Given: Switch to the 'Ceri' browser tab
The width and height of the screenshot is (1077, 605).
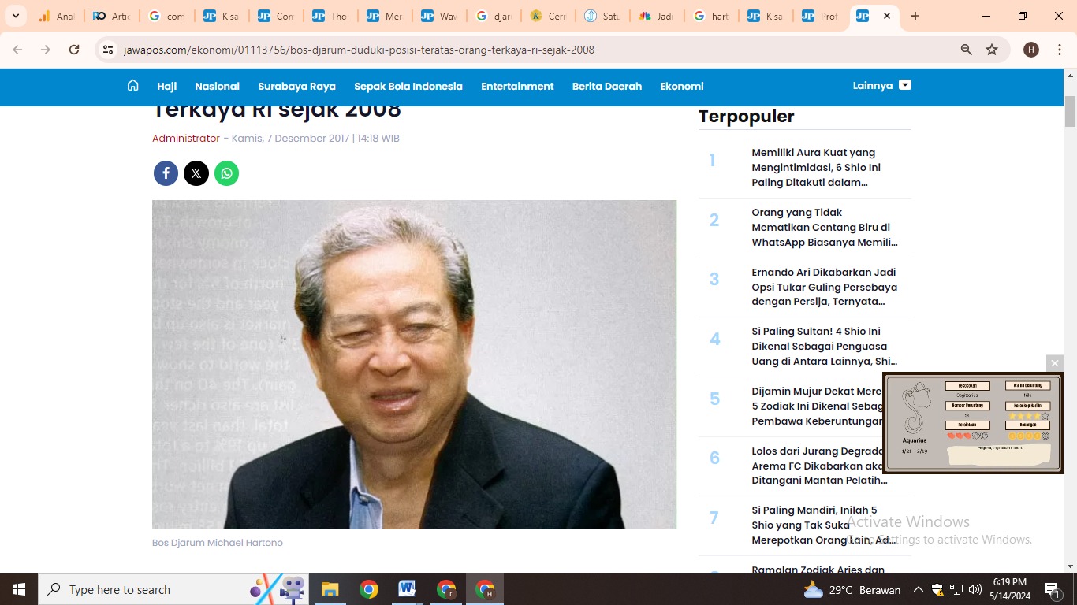Looking at the screenshot, I should pyautogui.click(x=547, y=16).
